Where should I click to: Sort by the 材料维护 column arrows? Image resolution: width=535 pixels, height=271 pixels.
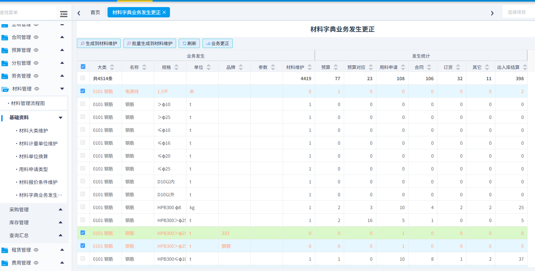click(x=310, y=67)
